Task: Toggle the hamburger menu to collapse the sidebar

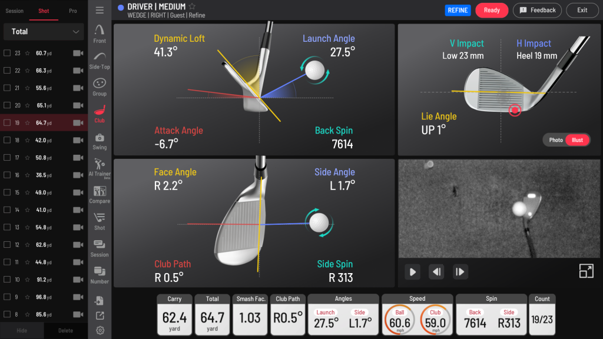Action: pos(100,10)
